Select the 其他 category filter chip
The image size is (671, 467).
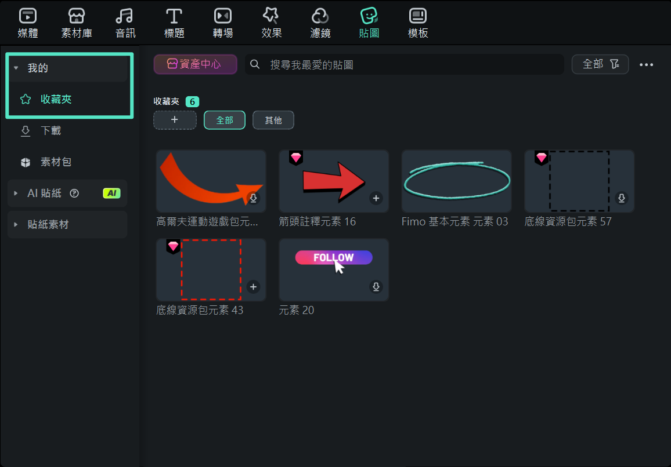(x=273, y=120)
